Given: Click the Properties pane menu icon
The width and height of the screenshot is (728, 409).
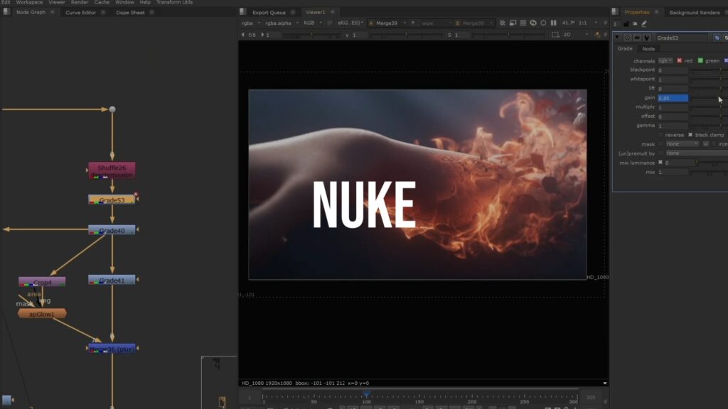Looking at the screenshot, I should point(615,12).
